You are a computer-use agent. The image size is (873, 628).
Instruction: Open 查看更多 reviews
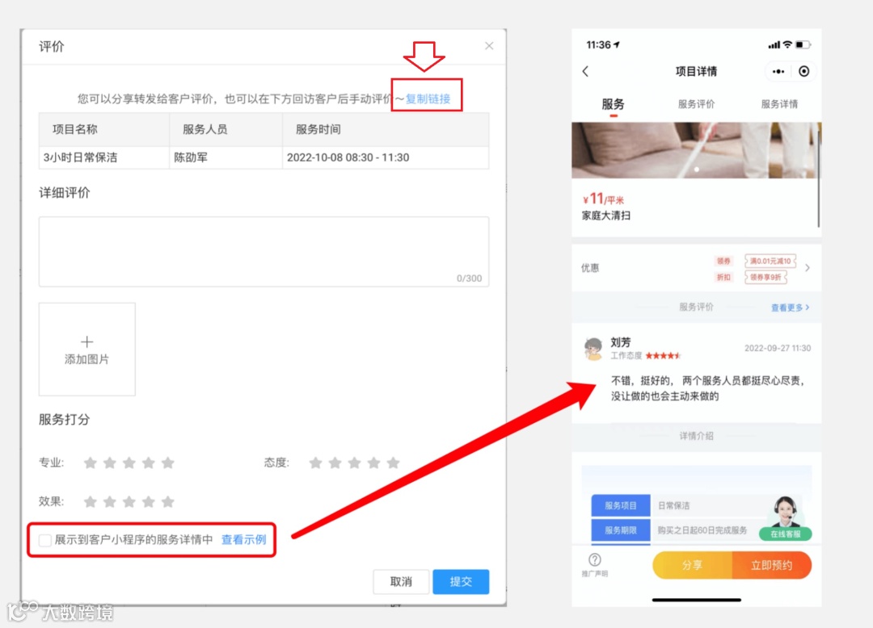click(790, 308)
